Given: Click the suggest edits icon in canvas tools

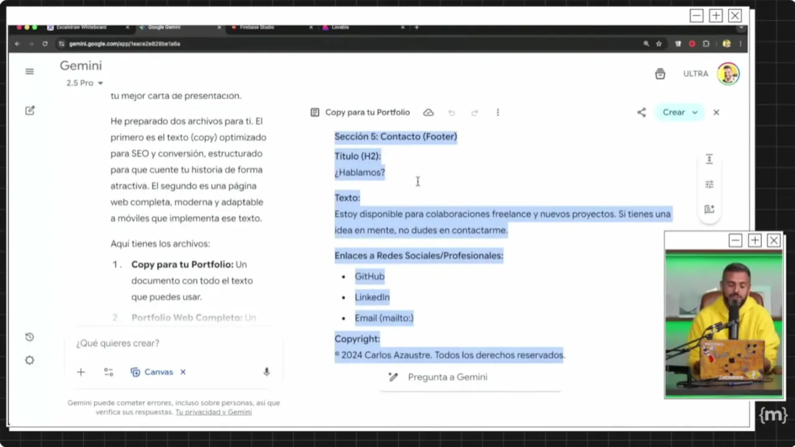Looking at the screenshot, I should [709, 209].
